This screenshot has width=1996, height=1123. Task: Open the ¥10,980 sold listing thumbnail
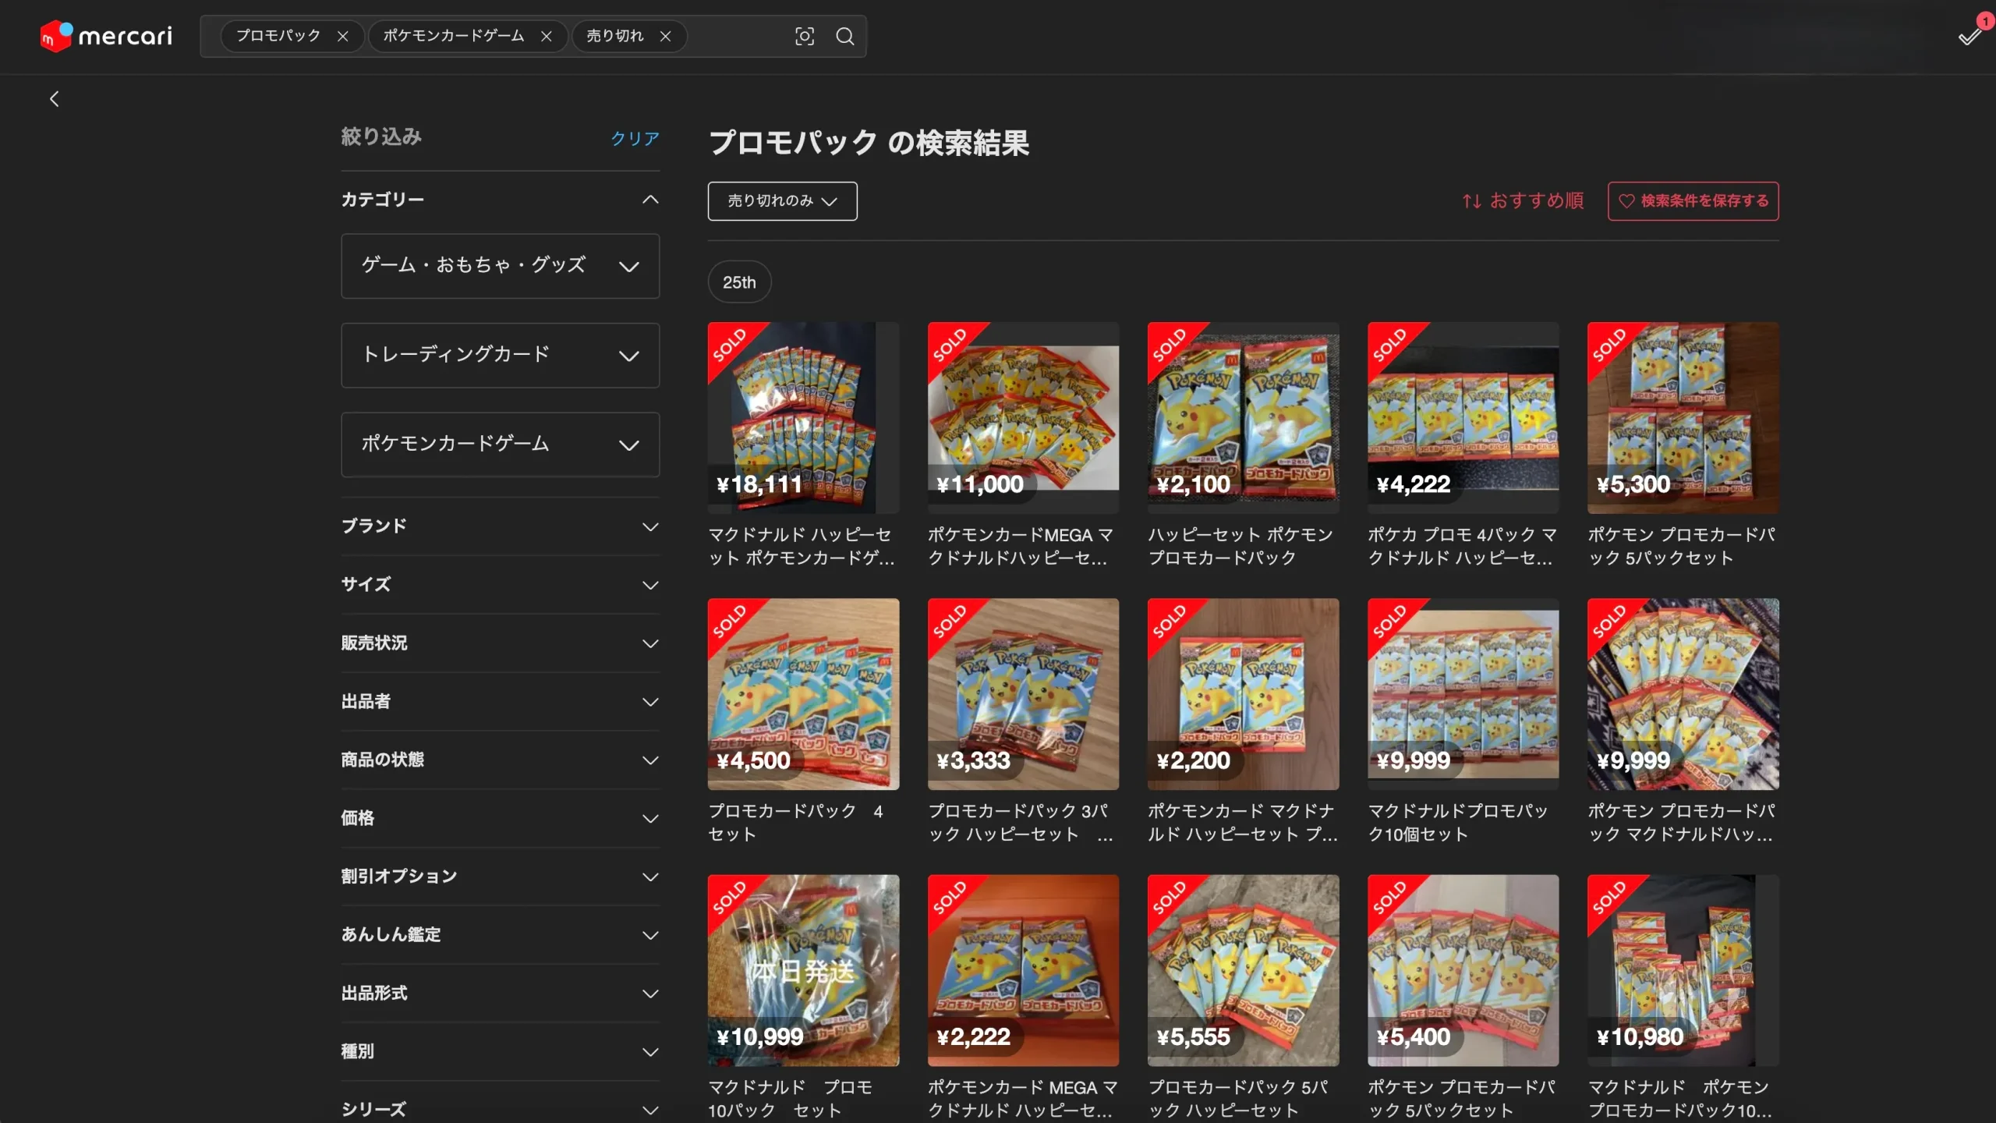[1683, 970]
